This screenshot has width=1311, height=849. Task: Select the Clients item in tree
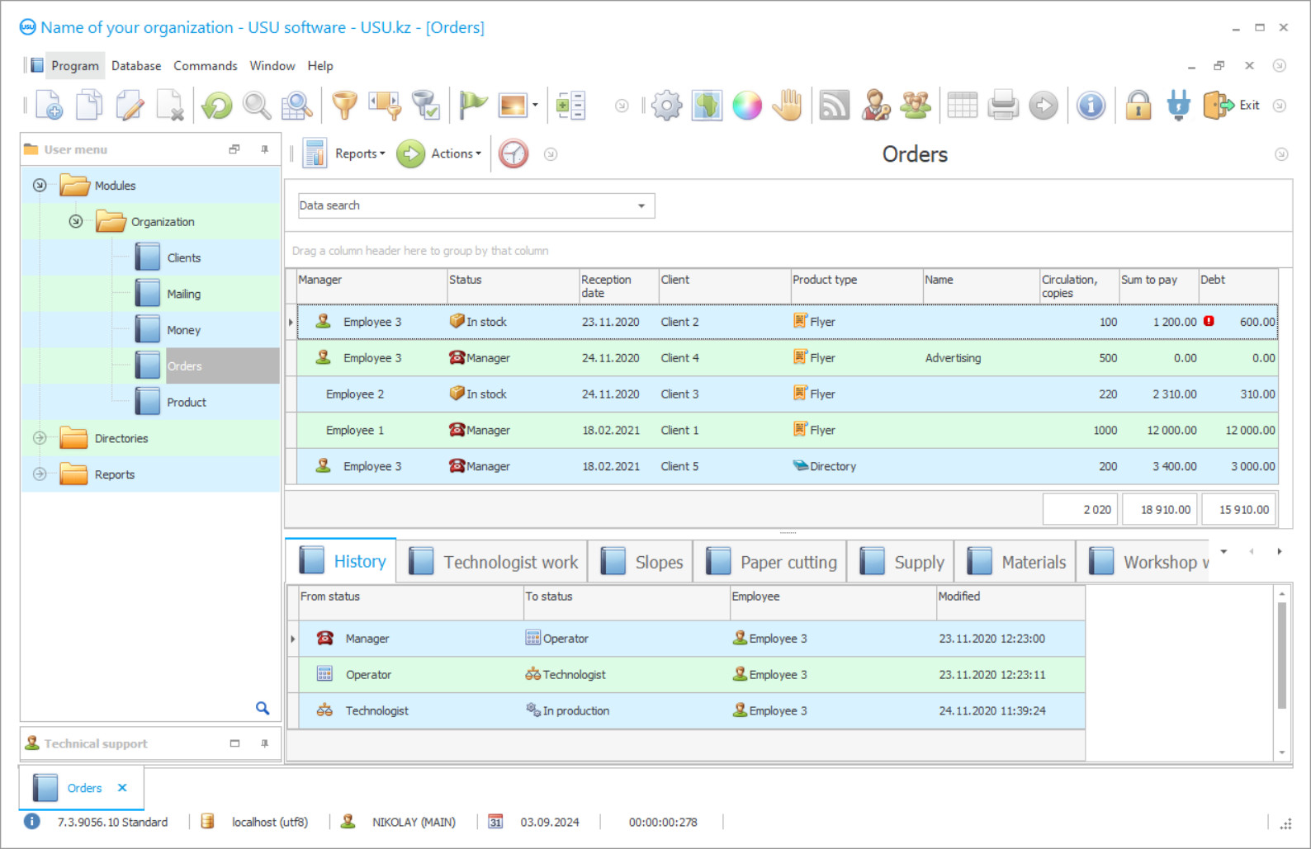(x=183, y=258)
